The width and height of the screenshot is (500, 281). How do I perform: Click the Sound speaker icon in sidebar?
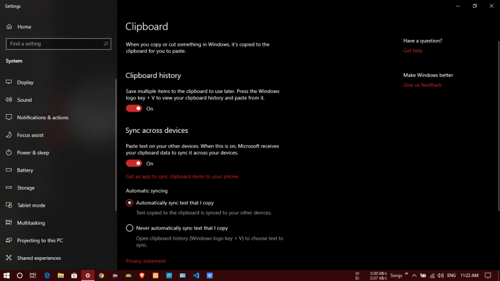click(x=9, y=100)
